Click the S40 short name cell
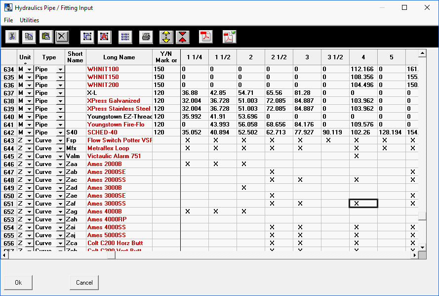Image resolution: width=439 pixels, height=296 pixels. tap(76, 132)
